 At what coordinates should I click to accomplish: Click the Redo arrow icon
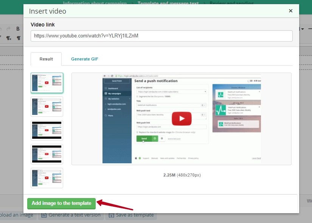[x=9, y=29]
